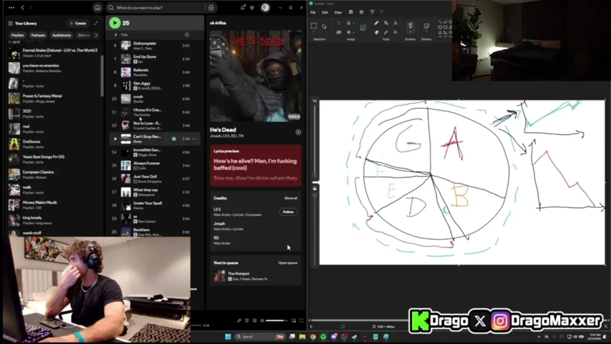
Task: Select the line shape in Paint
Action: point(441,22)
